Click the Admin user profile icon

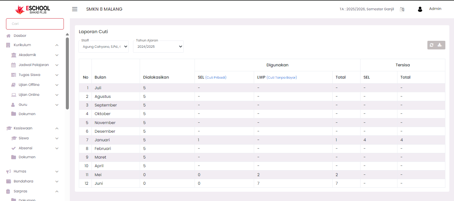coord(420,9)
